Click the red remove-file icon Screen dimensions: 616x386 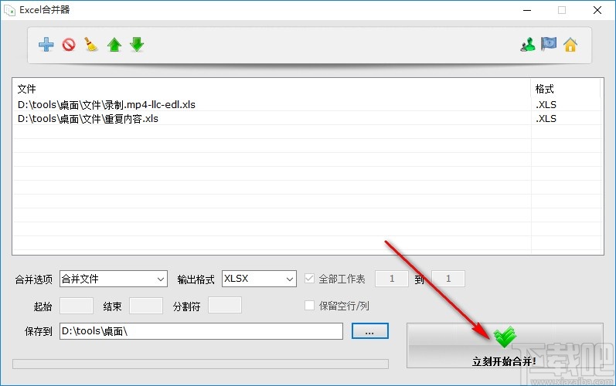point(69,44)
